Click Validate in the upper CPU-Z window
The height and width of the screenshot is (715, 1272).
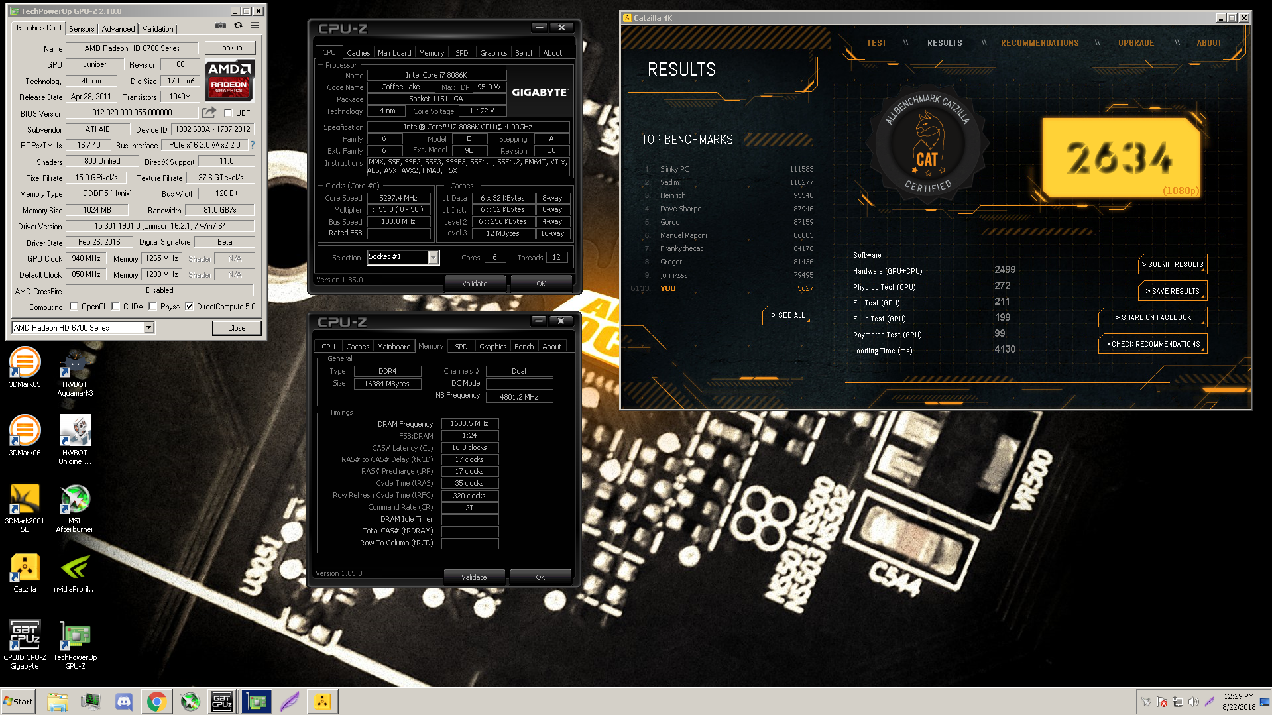[x=475, y=283]
